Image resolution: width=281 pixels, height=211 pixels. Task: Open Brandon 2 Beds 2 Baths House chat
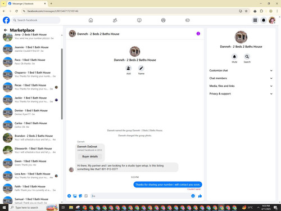tap(31, 138)
